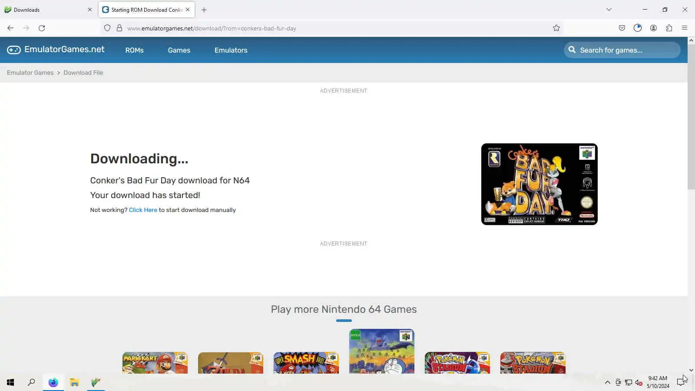The width and height of the screenshot is (695, 391).
Task: Click the Firefox taskbar icon
Action: coord(53,382)
